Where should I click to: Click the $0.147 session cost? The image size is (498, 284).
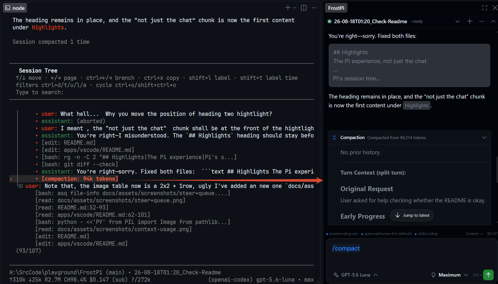492,234
